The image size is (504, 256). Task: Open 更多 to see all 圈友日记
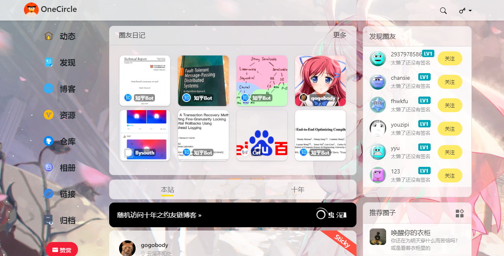[x=339, y=35]
